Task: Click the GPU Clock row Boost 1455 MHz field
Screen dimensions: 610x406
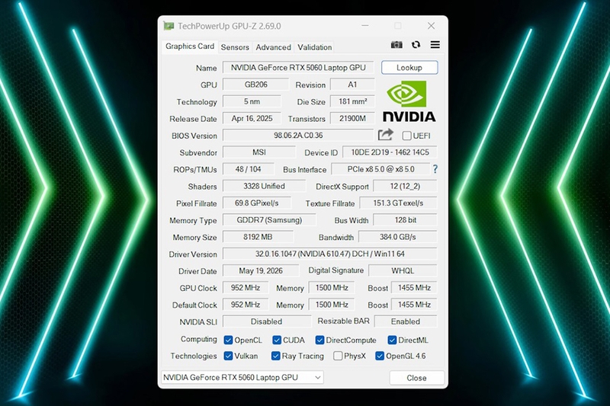Action: [414, 288]
